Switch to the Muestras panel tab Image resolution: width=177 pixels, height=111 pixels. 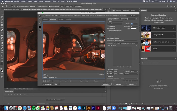(x=119, y=10)
